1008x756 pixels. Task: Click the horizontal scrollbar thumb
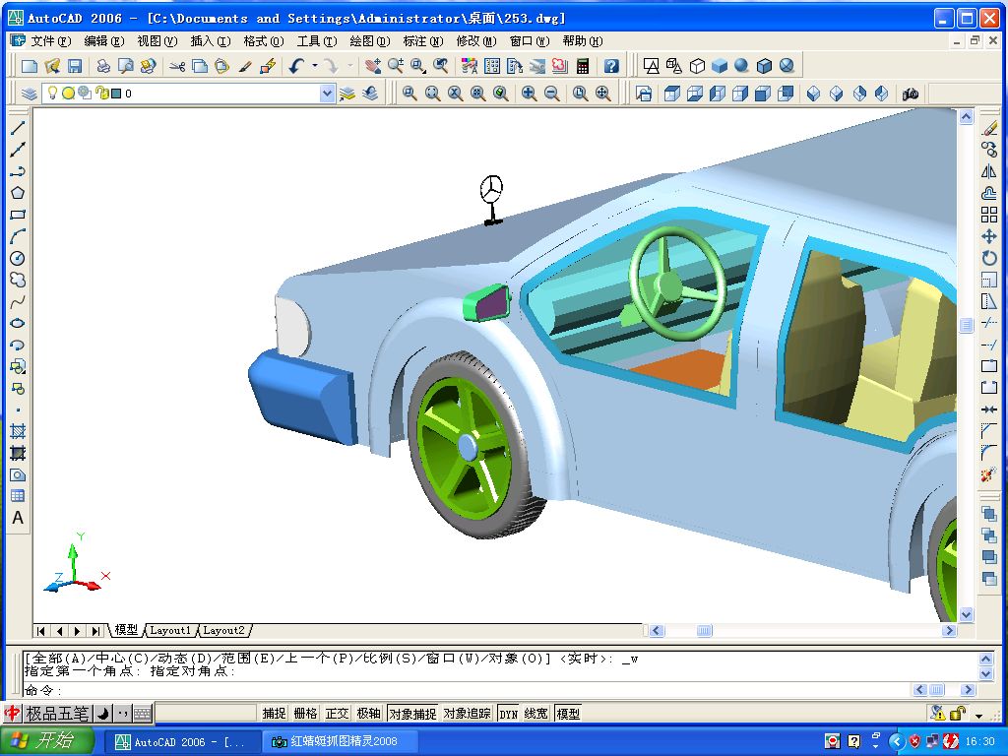[x=704, y=631]
